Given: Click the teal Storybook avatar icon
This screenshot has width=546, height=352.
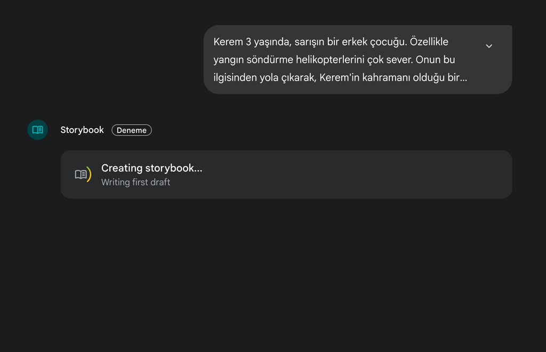Looking at the screenshot, I should tap(38, 130).
